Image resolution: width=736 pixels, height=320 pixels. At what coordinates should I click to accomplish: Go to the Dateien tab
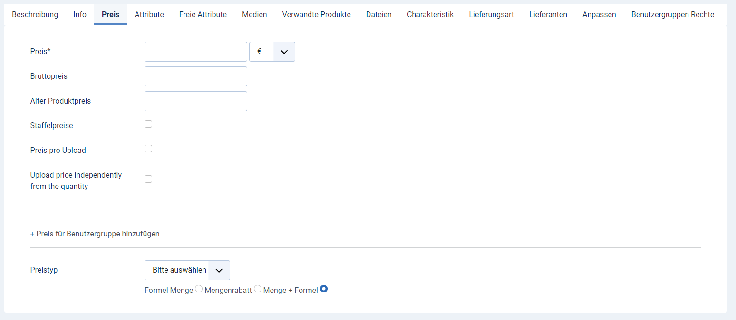coord(379,14)
